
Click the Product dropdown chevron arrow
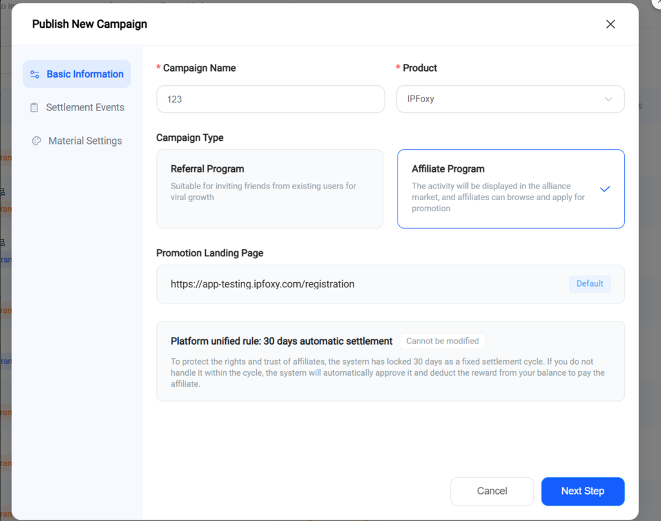click(608, 99)
